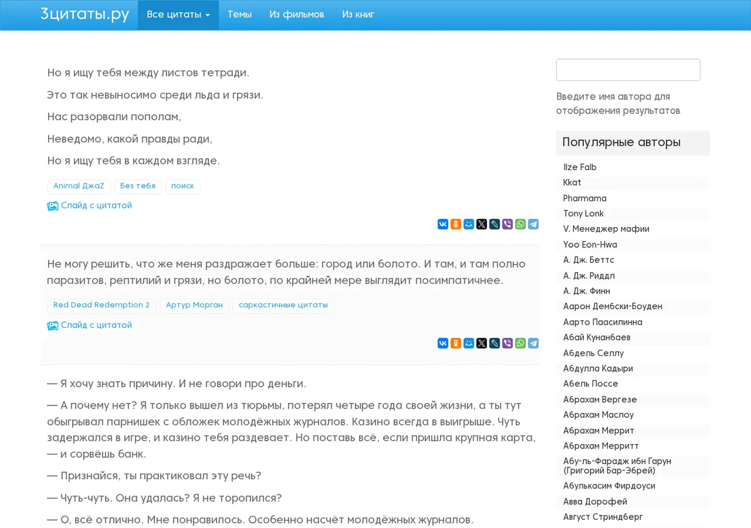Share first quote on Odnoklassniki
This screenshot has width=751, height=528.
tap(456, 224)
